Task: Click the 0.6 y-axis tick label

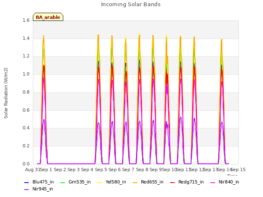Action: point(26,110)
